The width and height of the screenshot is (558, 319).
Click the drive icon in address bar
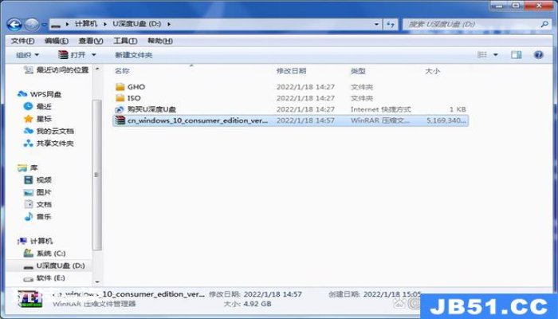(x=56, y=25)
